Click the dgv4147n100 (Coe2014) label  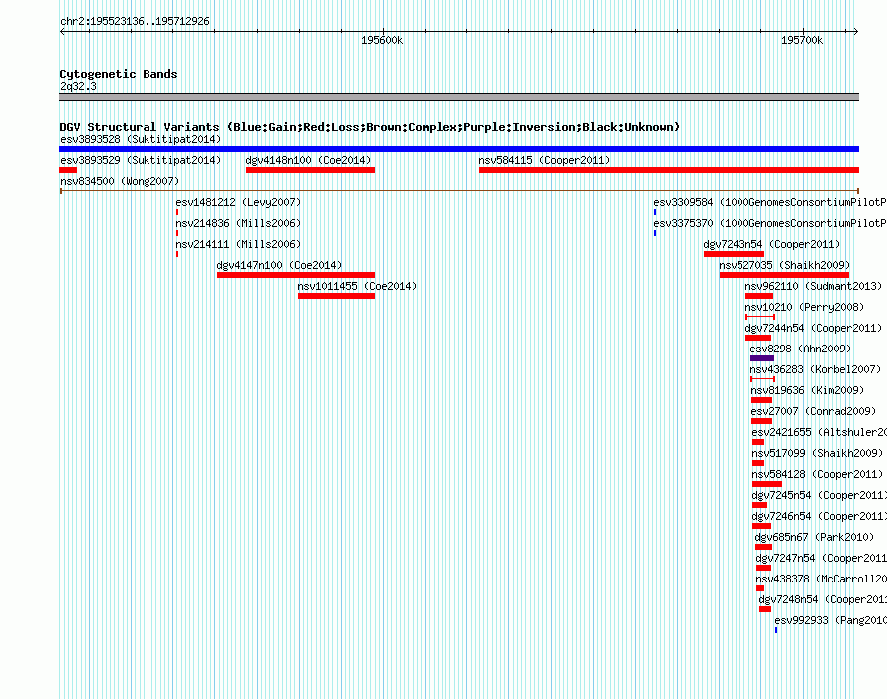click(279, 265)
